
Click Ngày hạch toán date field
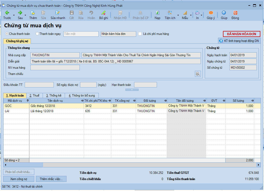coord(243,55)
